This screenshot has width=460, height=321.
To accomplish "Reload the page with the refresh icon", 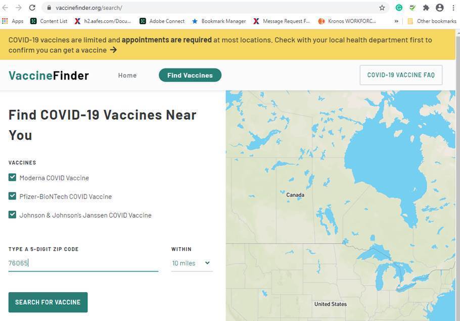I will [32, 8].
